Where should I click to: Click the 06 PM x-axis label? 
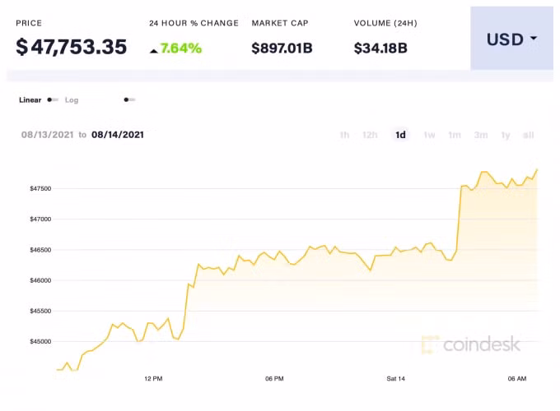click(x=274, y=379)
